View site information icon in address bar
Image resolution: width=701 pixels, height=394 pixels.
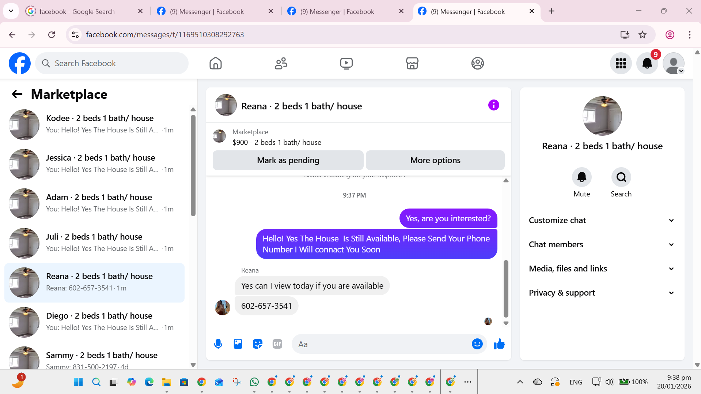(75, 35)
